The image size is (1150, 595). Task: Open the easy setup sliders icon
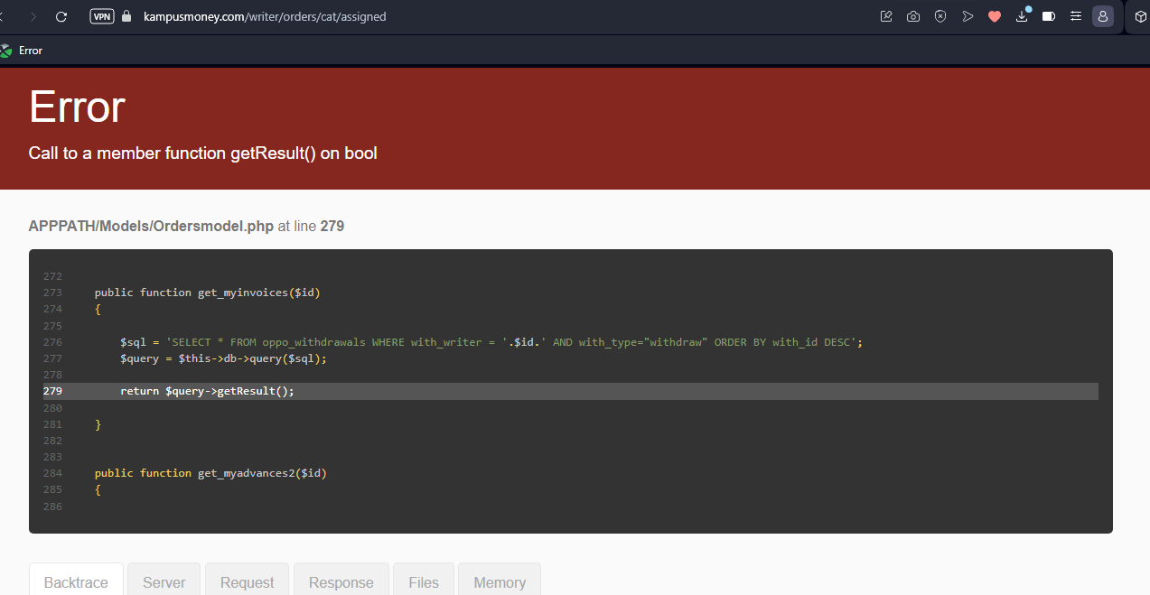tap(1076, 16)
